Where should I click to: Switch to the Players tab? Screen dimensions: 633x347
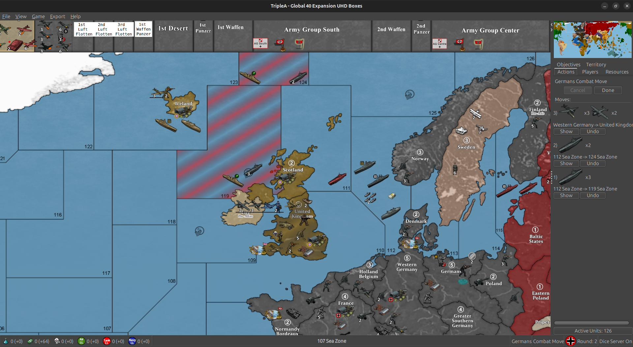tap(590, 72)
